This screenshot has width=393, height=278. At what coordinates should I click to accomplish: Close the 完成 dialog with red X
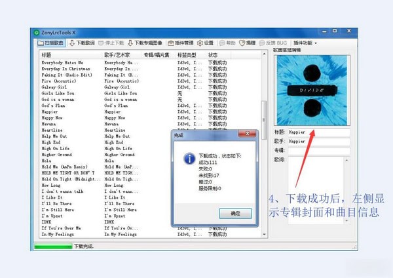coord(247,134)
